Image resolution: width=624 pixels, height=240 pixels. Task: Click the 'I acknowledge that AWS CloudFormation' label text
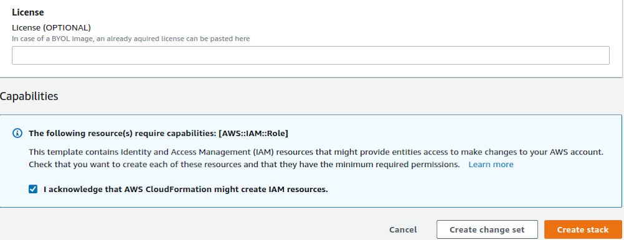click(128, 190)
